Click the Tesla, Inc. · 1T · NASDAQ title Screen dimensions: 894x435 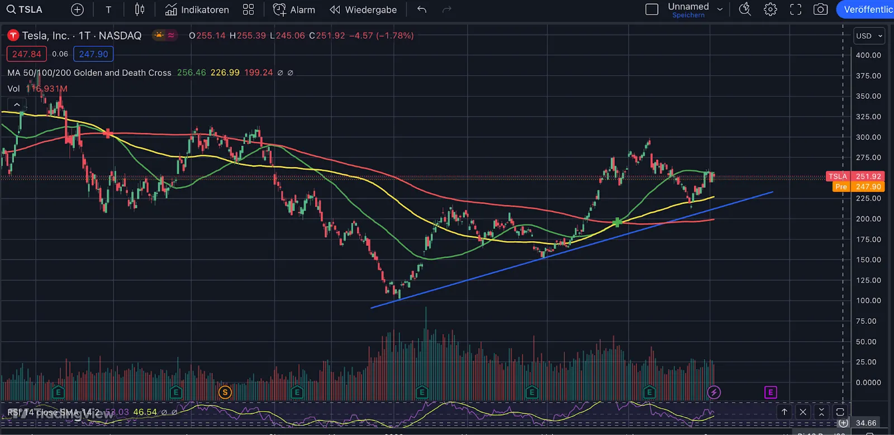coord(82,36)
